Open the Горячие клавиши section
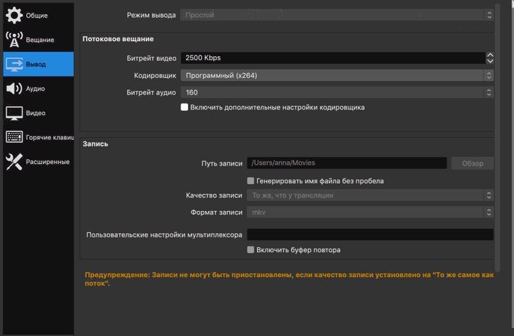514x336 pixels. click(39, 137)
